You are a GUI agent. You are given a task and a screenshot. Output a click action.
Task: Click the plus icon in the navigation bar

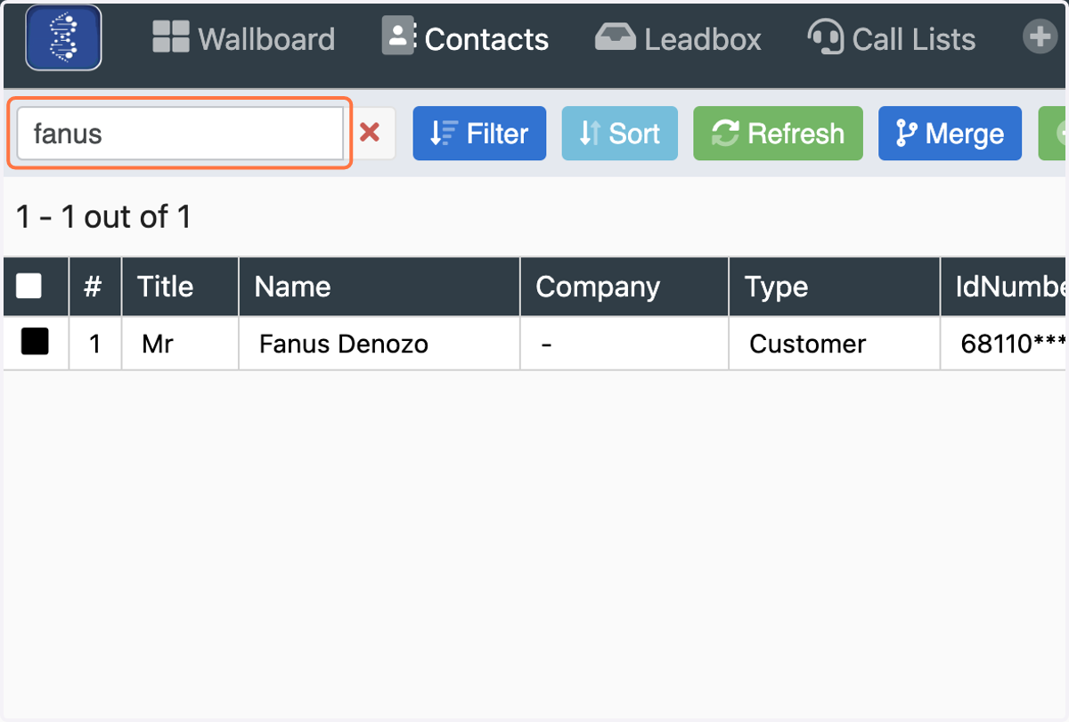click(1039, 38)
